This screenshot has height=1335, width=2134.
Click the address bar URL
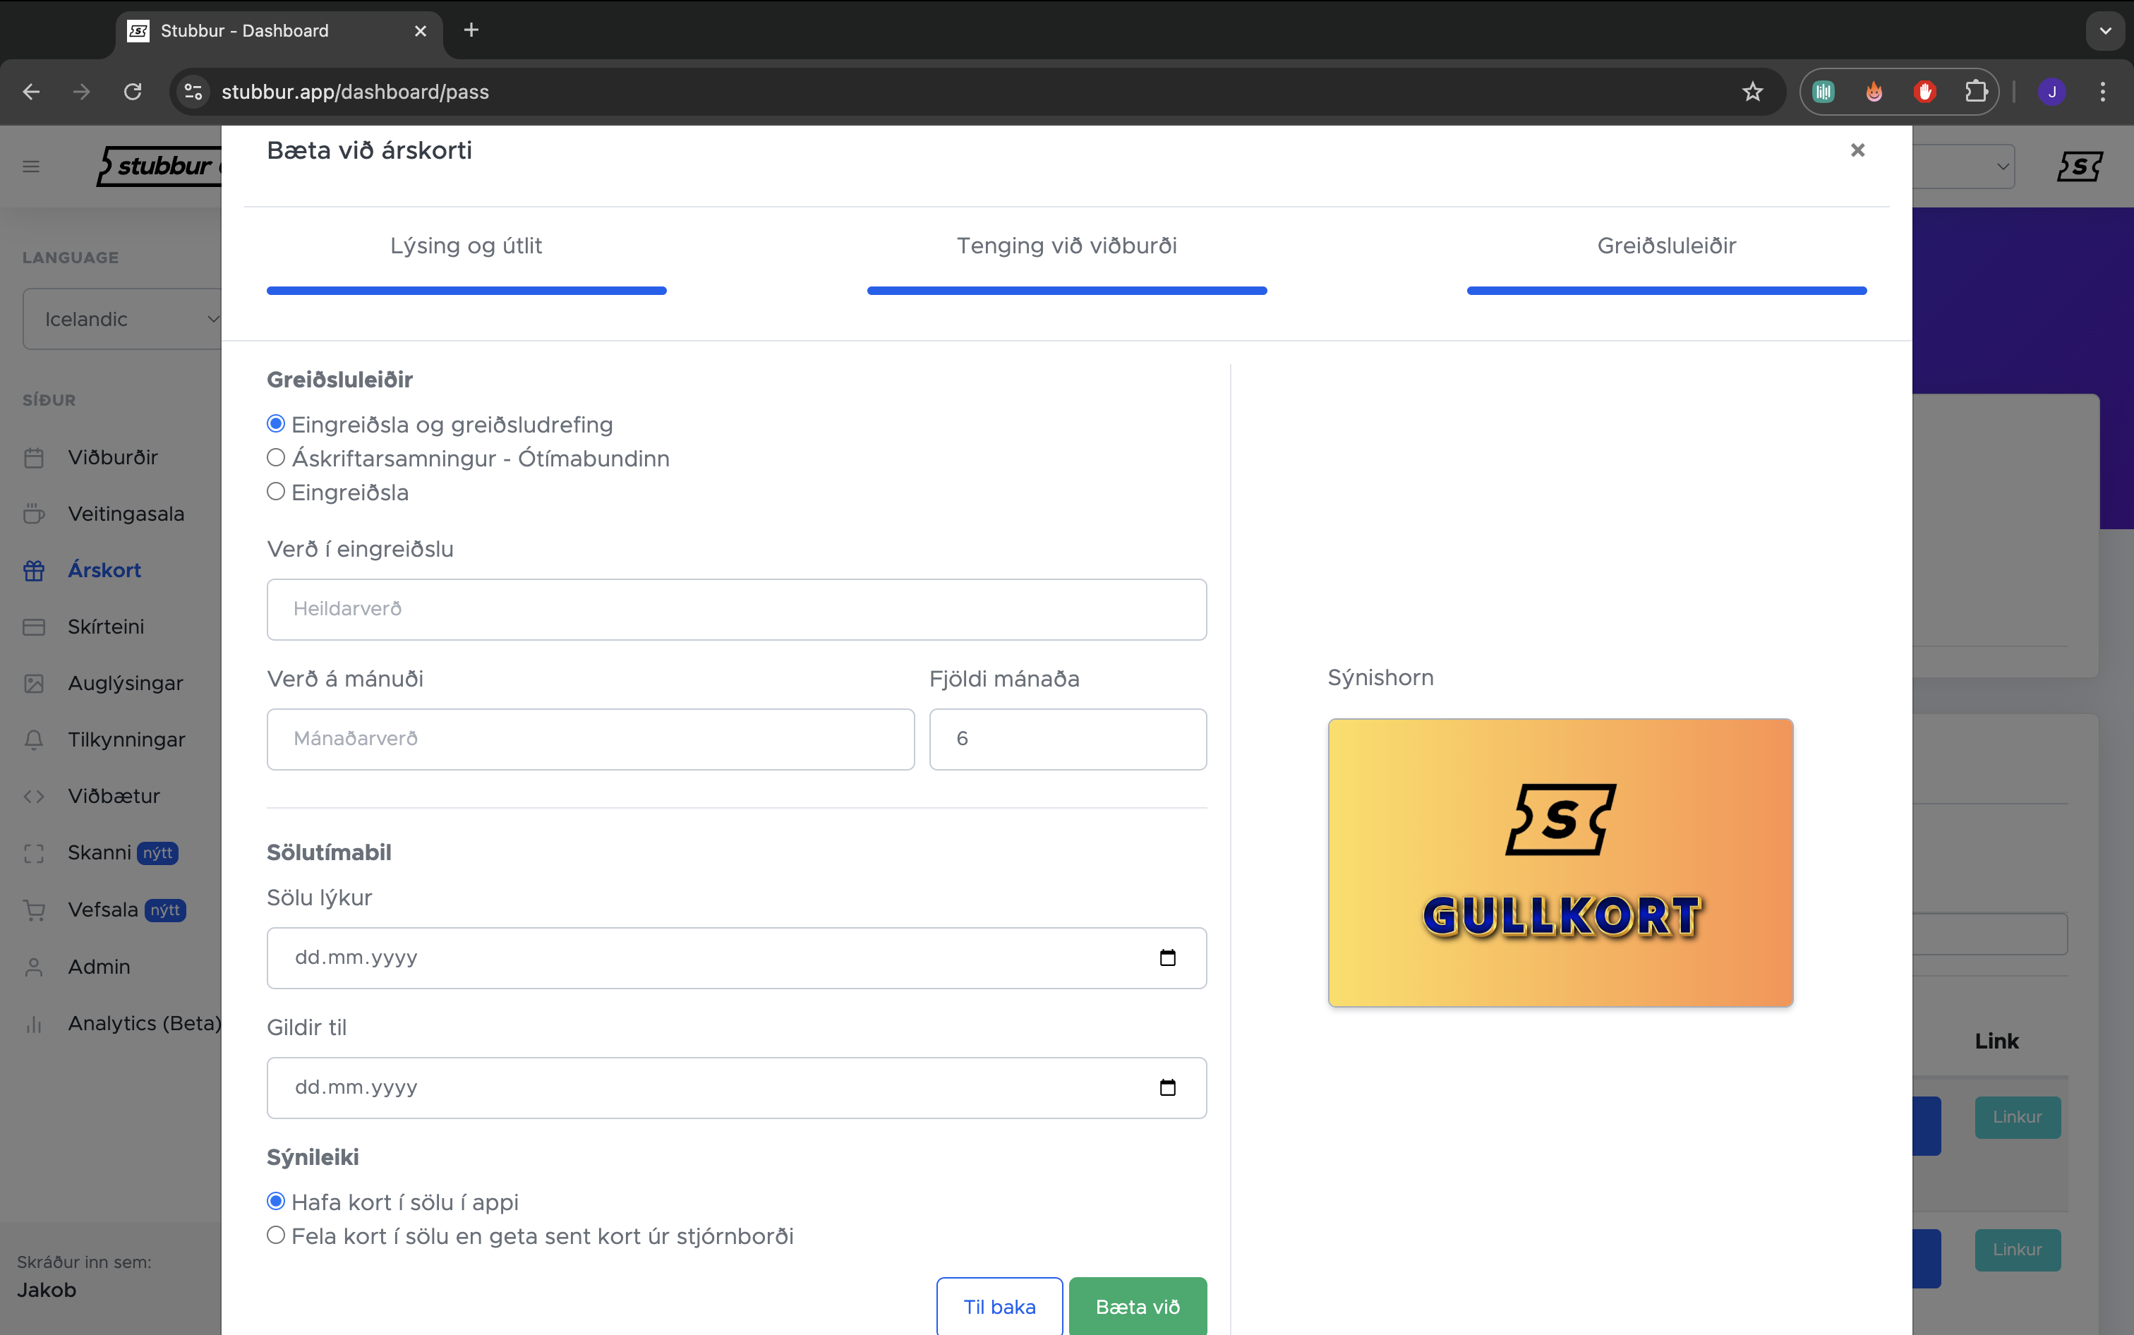355,92
